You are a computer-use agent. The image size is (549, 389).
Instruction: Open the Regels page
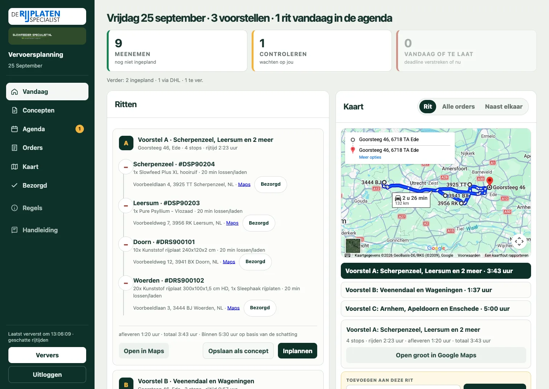(x=47, y=208)
